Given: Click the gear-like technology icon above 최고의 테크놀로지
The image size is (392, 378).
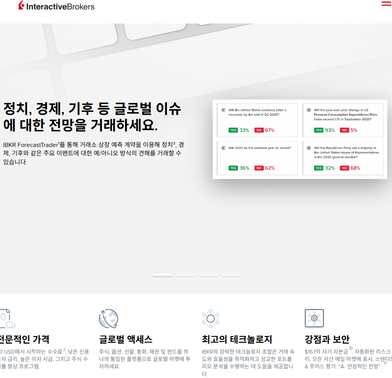Looking at the screenshot, I should (x=210, y=319).
